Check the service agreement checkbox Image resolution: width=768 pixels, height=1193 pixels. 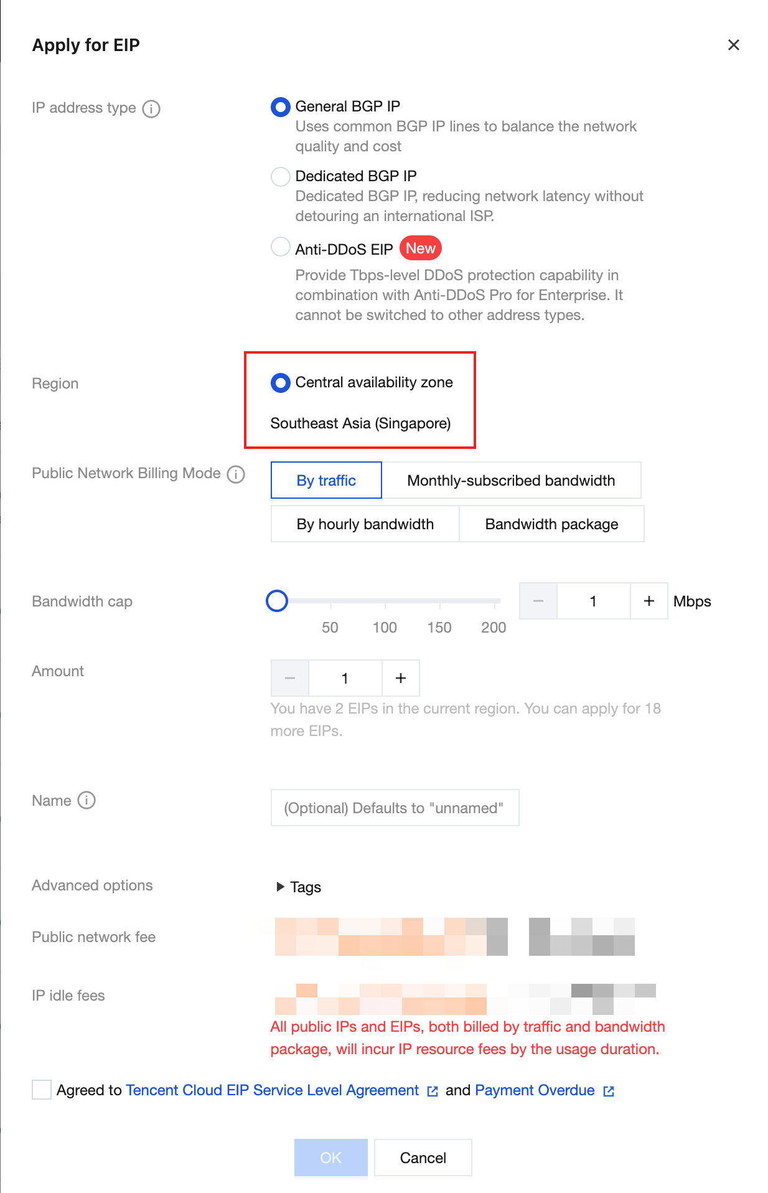(x=42, y=1090)
